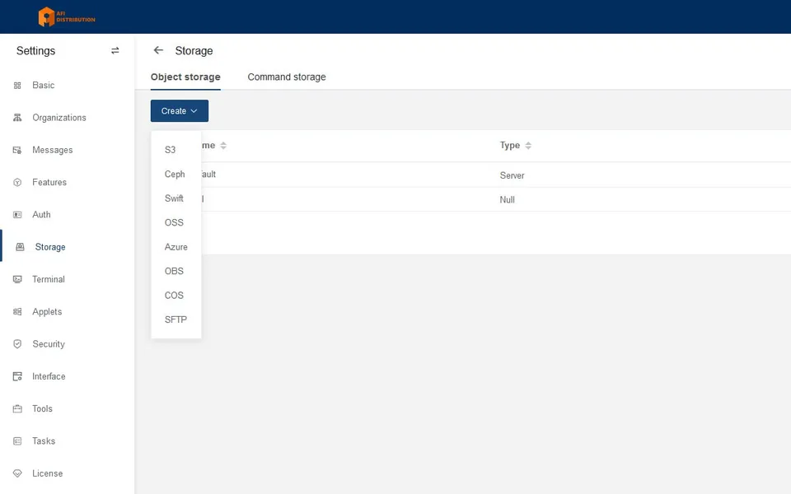This screenshot has height=494, width=791.
Task: Click the Null type cell
Action: [x=507, y=199]
